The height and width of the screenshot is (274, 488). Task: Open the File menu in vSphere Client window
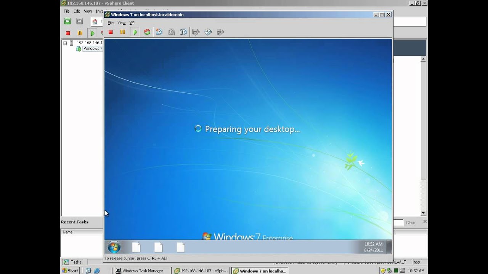(67, 11)
